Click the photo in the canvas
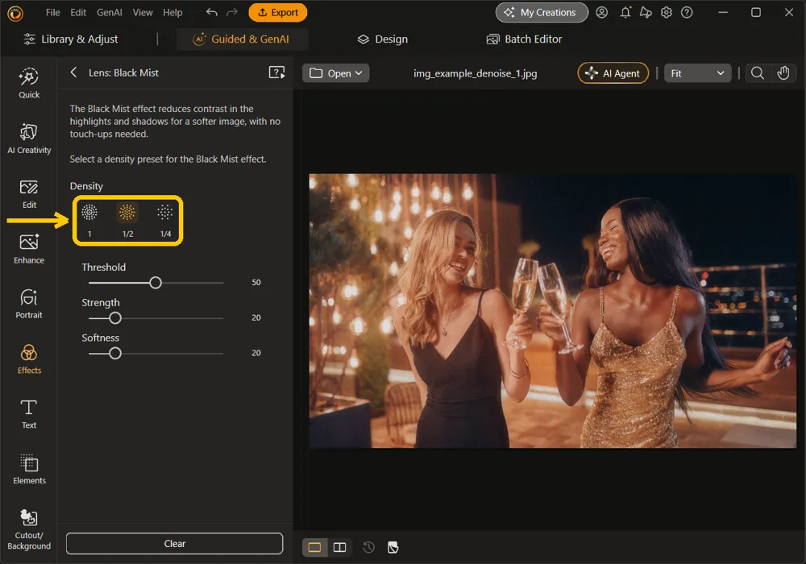The width and height of the screenshot is (806, 564). 553,311
